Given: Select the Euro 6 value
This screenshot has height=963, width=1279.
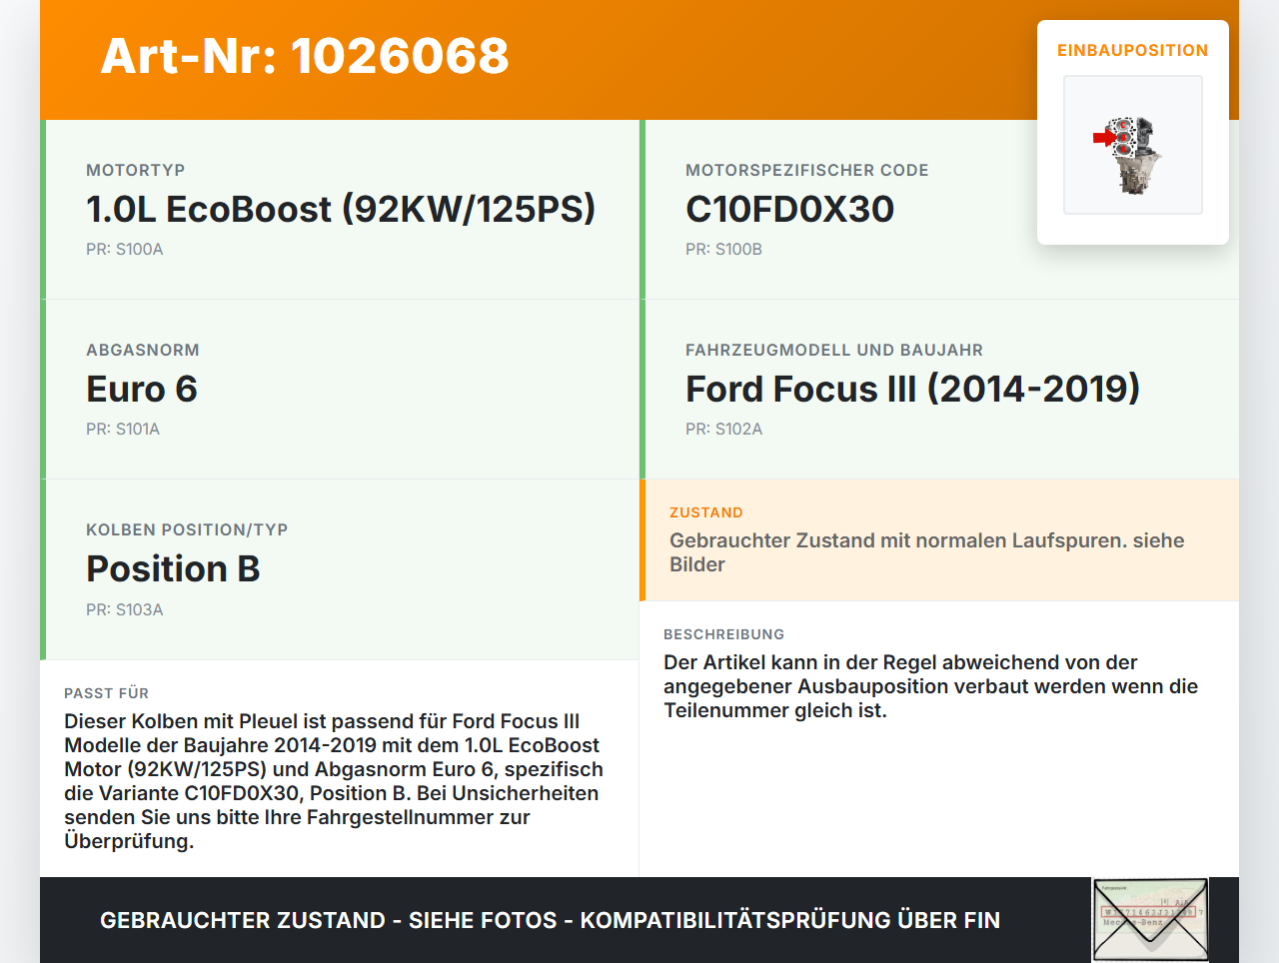Looking at the screenshot, I should click(x=142, y=389).
